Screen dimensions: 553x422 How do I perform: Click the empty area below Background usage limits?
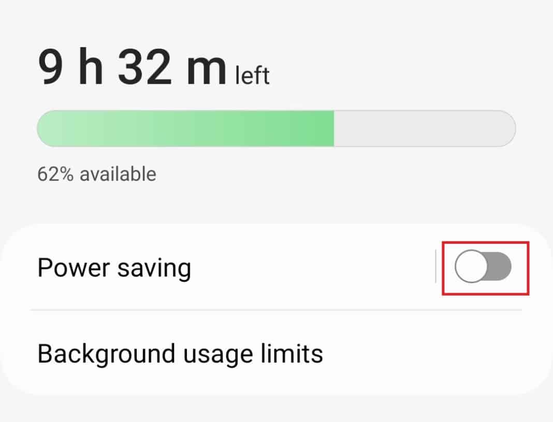click(276, 404)
